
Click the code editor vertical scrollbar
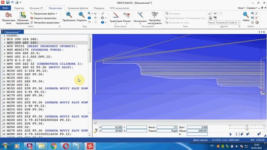pos(90,85)
